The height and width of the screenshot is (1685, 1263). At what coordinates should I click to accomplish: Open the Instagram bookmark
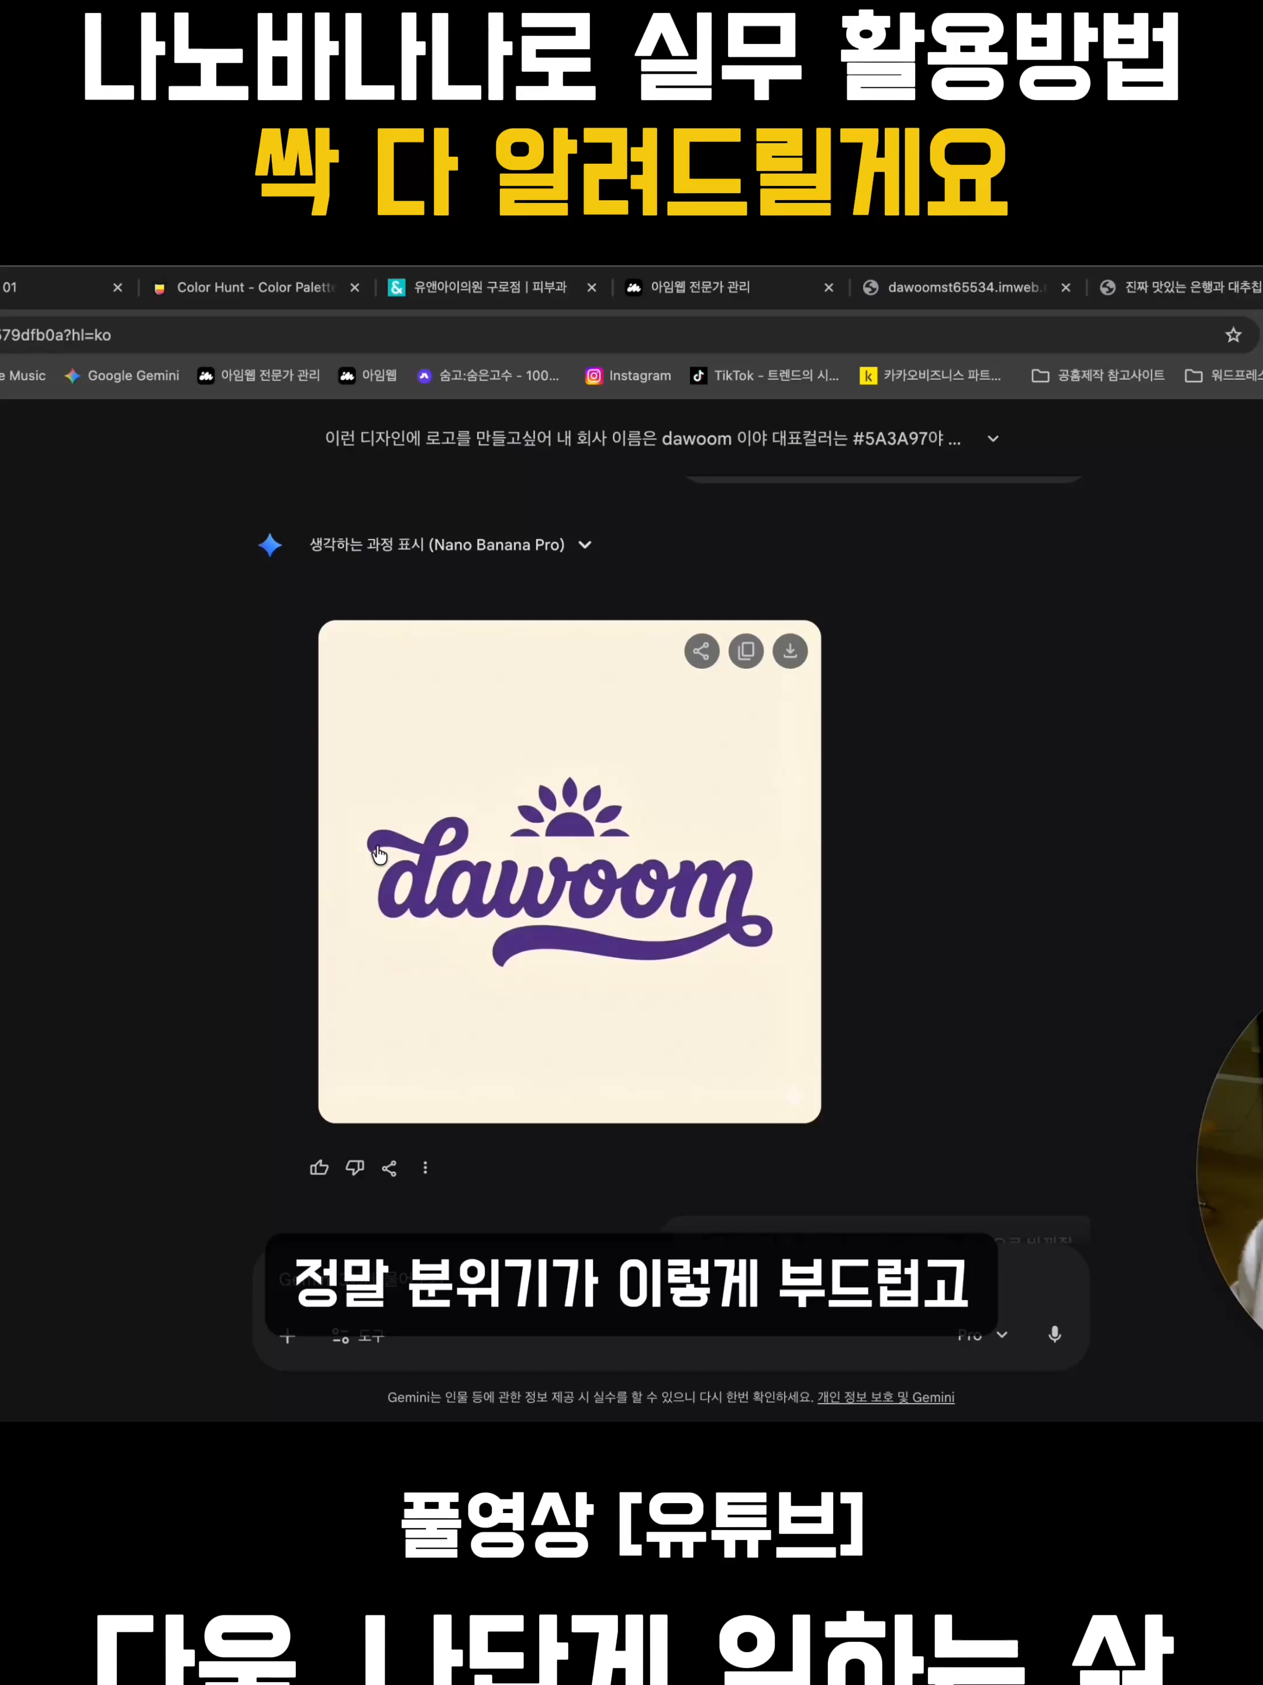click(628, 376)
